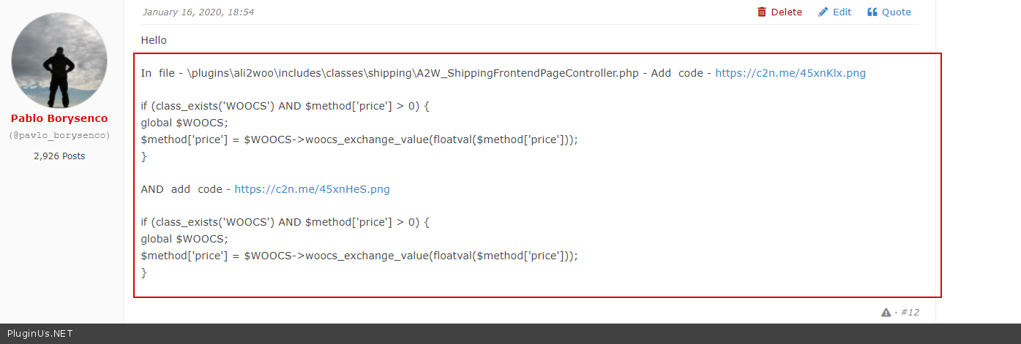Click the trash can Delete icon
Viewport: 1021px width, 344px height.
[762, 12]
